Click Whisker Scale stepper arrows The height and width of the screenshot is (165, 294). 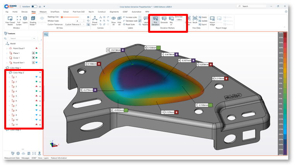pos(84,21)
